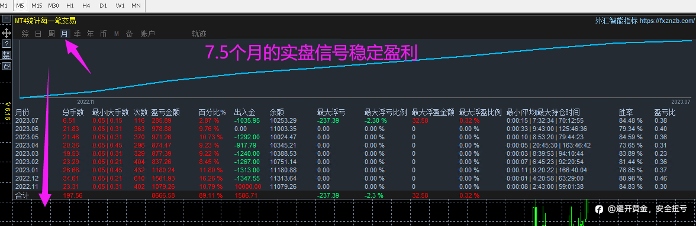Switch chart to M30 timeframe
The height and width of the screenshot is (226, 696).
(53, 5)
